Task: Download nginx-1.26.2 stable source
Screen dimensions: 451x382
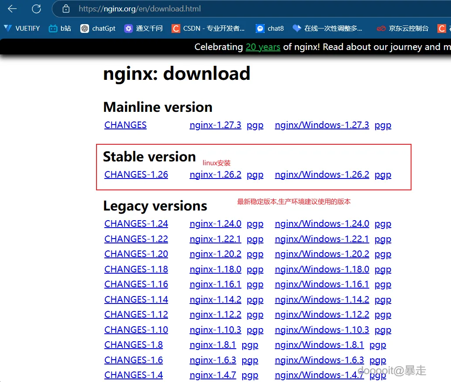Action: coord(215,175)
